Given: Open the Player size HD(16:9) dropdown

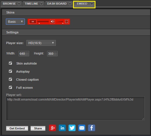Looking at the screenshot, I should coord(41,43).
